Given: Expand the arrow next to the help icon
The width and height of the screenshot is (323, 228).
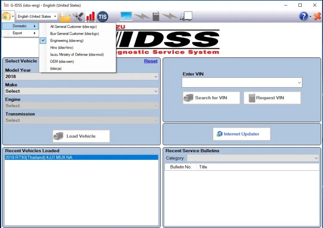Looking at the screenshot, I should [310, 16].
